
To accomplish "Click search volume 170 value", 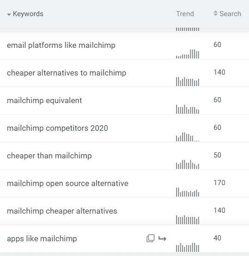I will click(219, 183).
